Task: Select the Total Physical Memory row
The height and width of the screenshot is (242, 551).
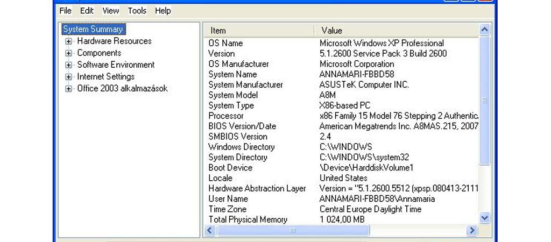Action: pyautogui.click(x=341, y=219)
